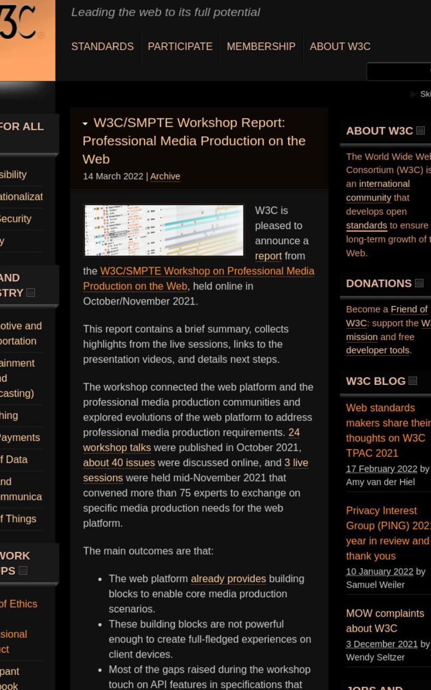
Task: Follow the 'already provides' link
Action: click(x=228, y=578)
